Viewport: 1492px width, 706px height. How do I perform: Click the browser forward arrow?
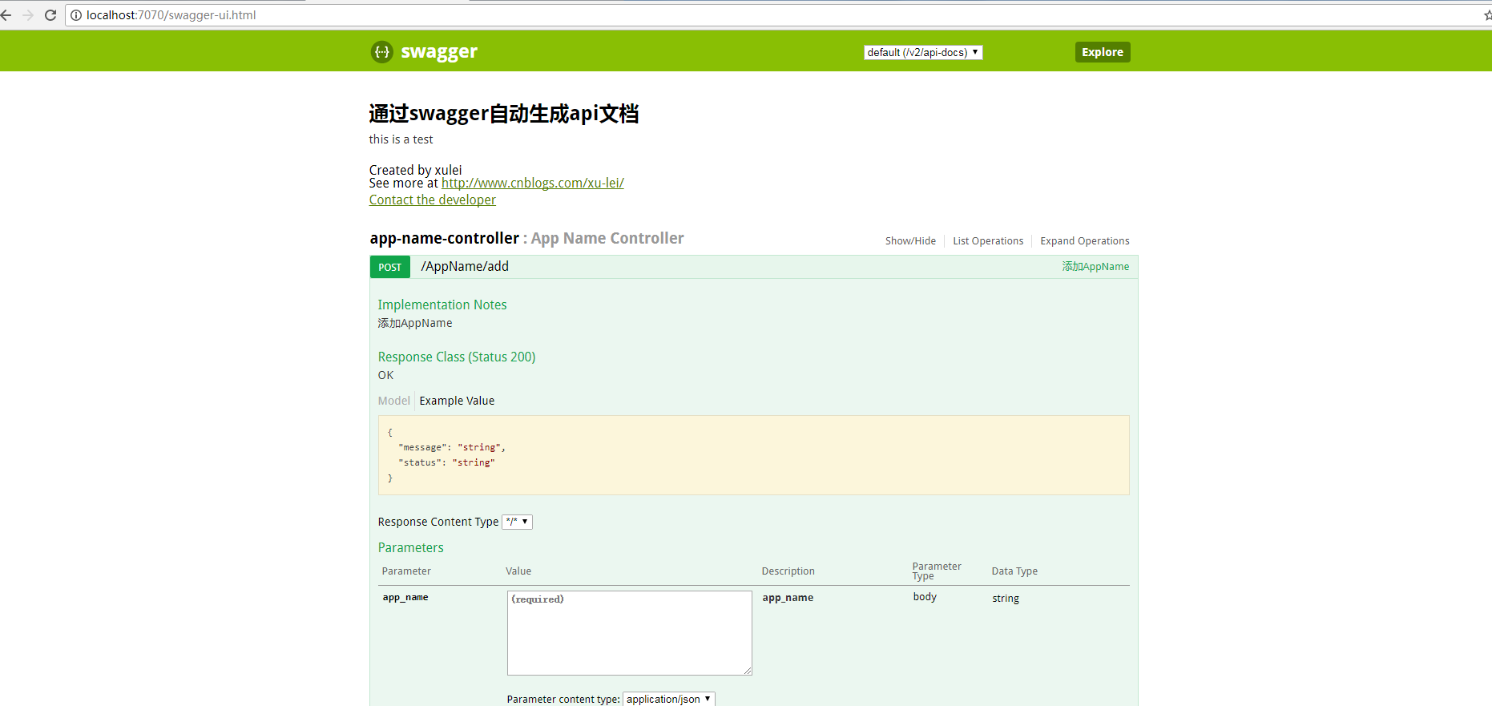tap(28, 15)
